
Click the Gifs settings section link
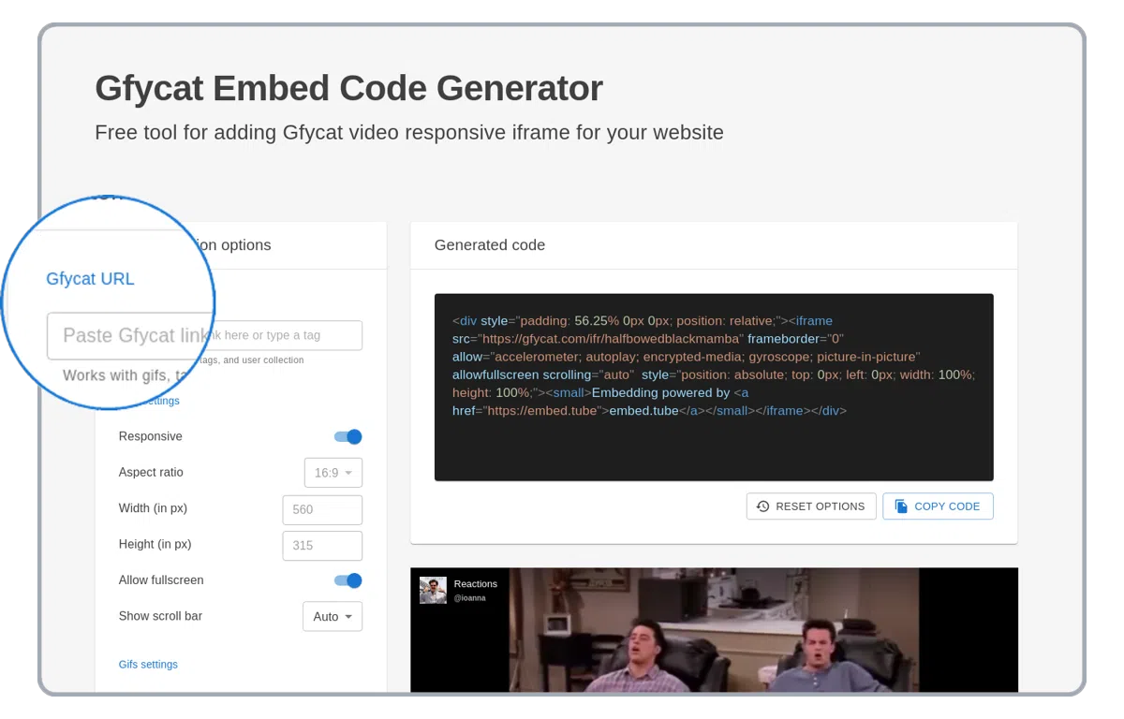(148, 665)
